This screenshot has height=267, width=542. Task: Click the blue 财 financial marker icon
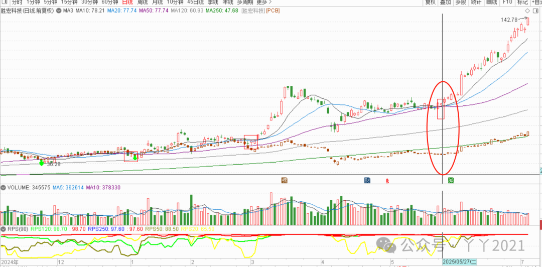(367, 180)
